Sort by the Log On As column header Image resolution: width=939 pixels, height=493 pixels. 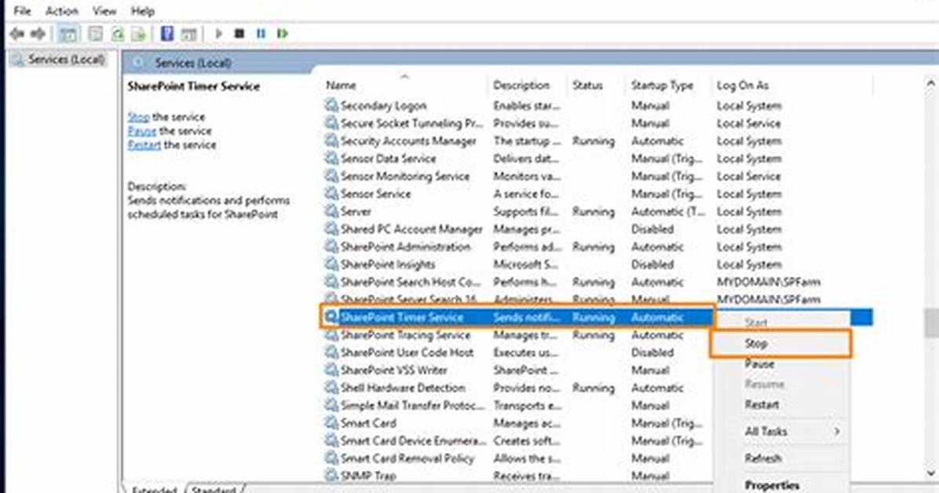point(792,86)
